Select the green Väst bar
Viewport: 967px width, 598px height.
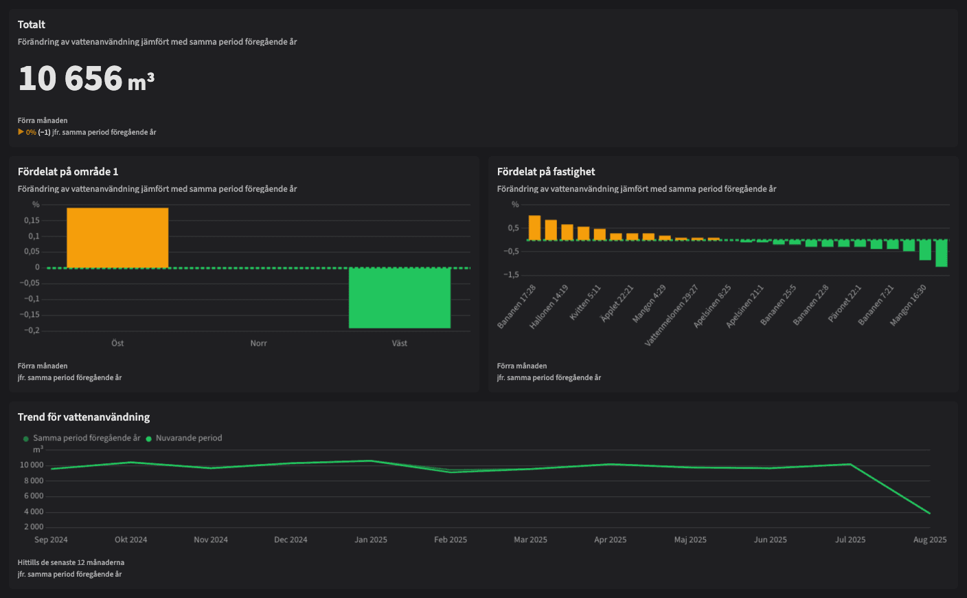[x=400, y=297]
